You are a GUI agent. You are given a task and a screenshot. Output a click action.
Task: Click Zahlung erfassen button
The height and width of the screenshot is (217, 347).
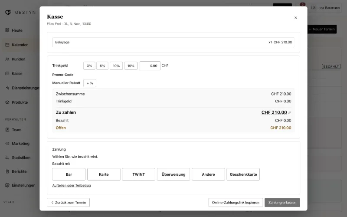tap(282, 202)
